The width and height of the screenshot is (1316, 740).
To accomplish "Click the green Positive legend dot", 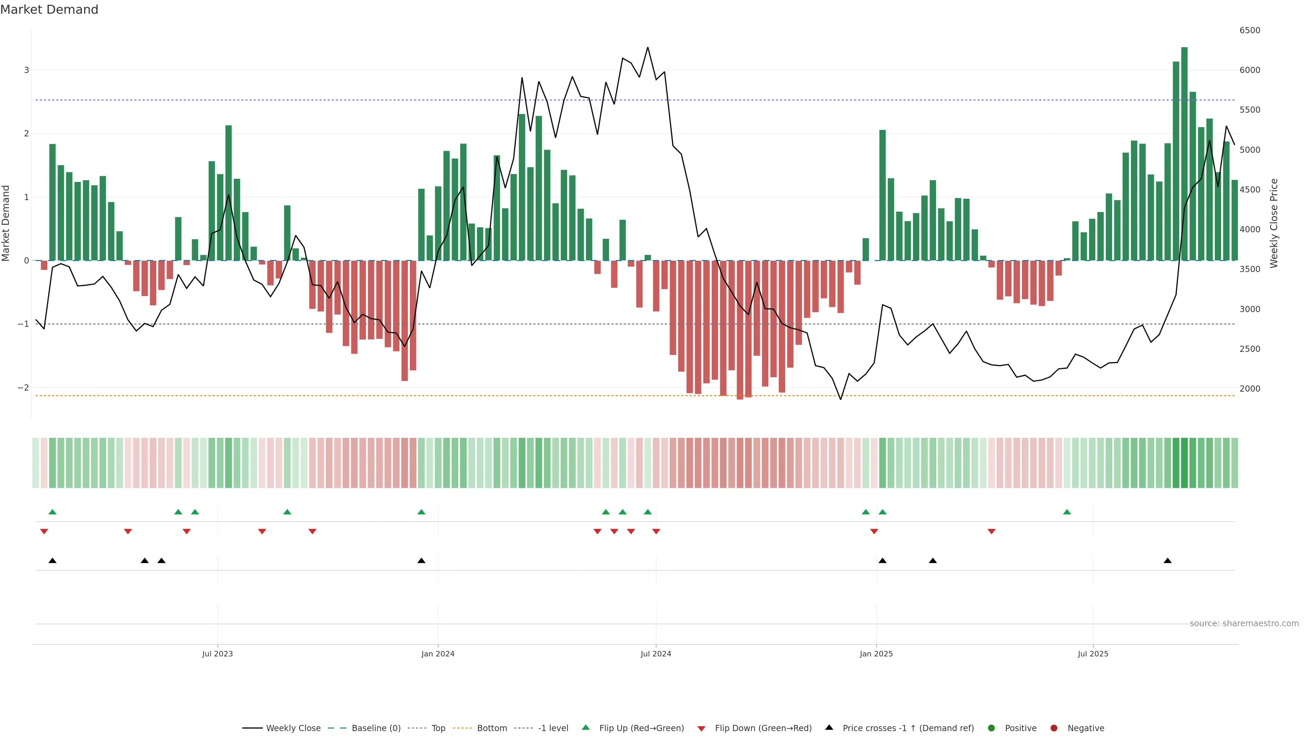I will pos(991,728).
